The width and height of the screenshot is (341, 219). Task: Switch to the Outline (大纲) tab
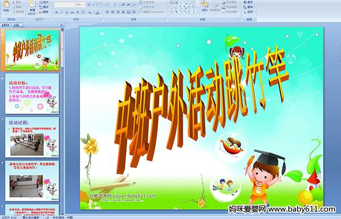click(16, 25)
